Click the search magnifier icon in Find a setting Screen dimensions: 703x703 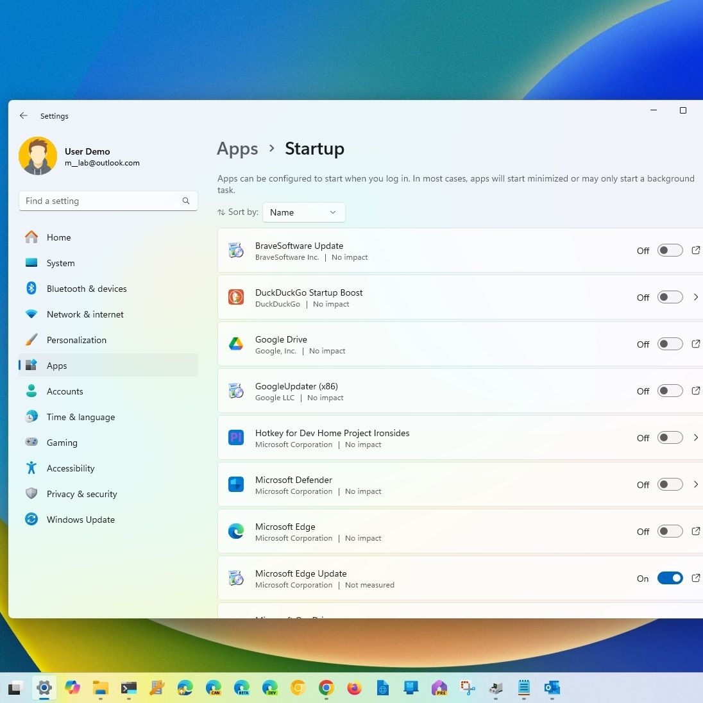coord(185,201)
